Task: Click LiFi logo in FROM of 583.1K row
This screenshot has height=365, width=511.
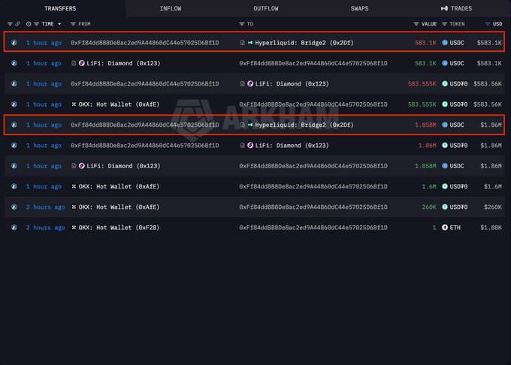Action: (x=81, y=63)
